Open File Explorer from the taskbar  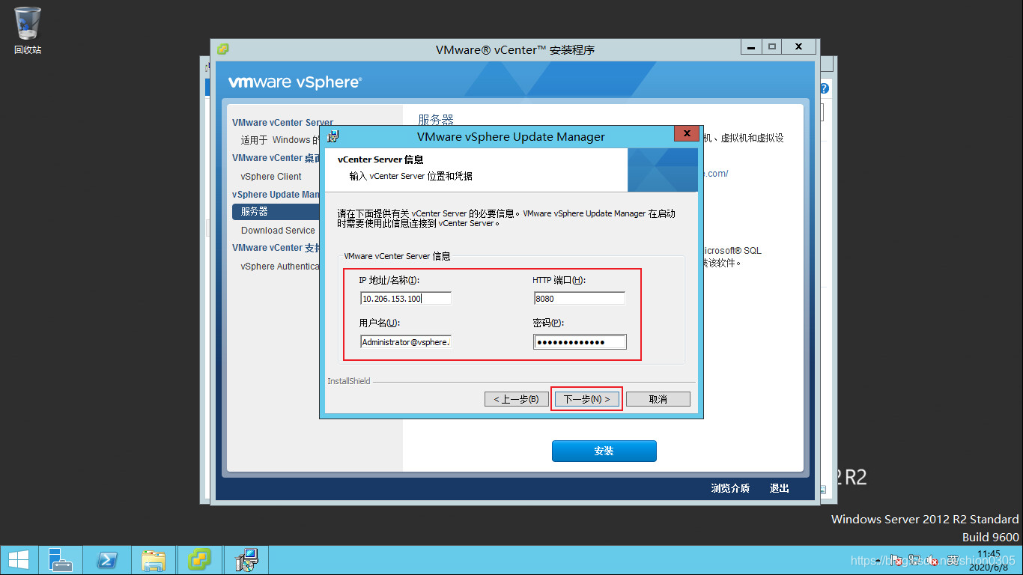pos(154,560)
